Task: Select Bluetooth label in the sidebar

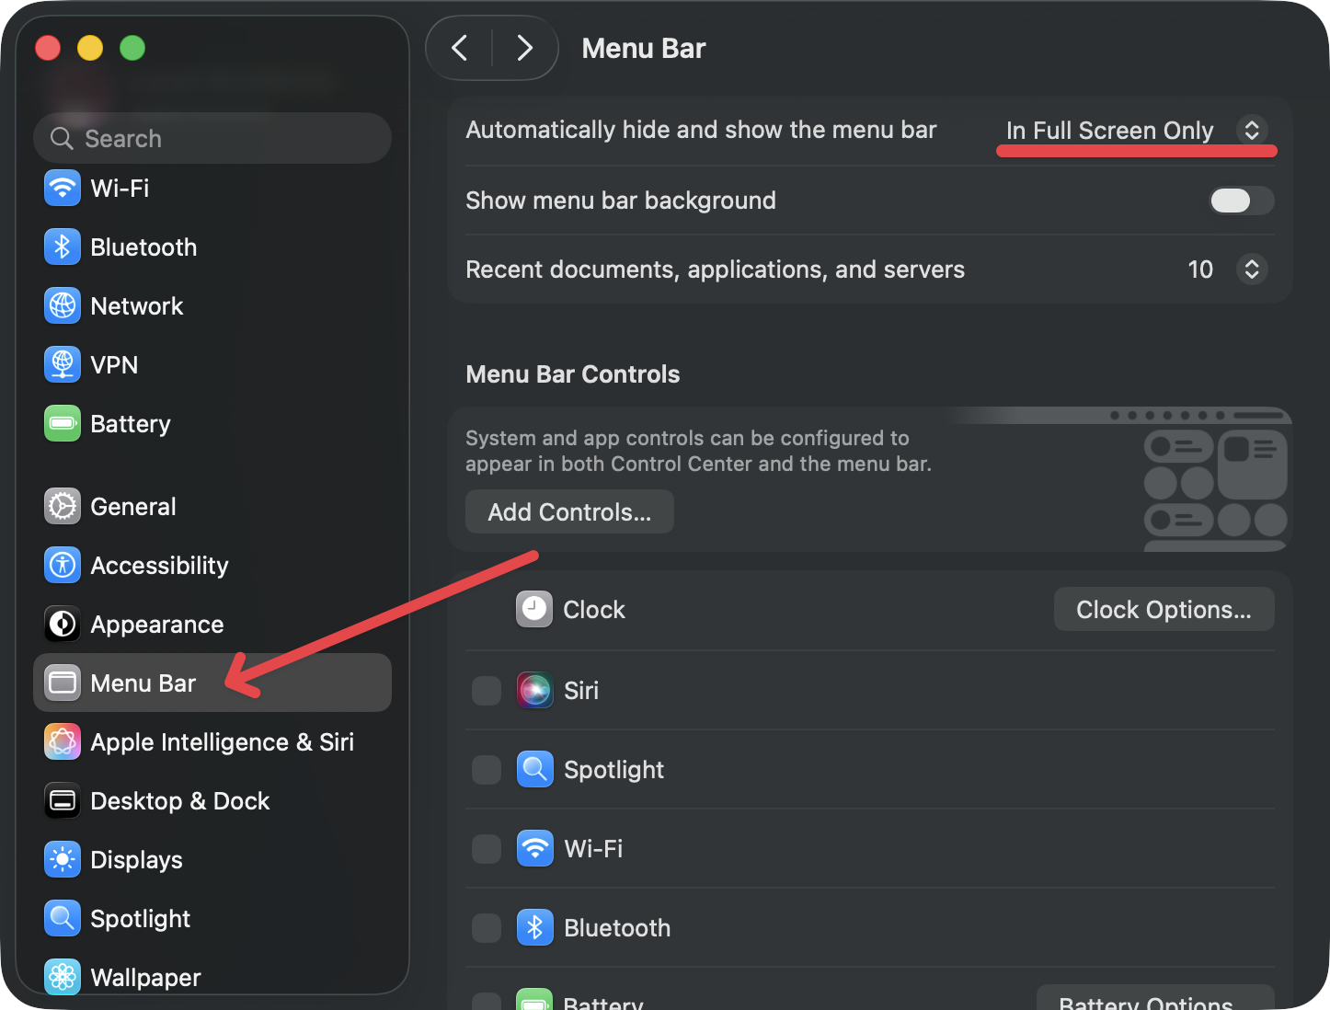Action: pos(143,247)
